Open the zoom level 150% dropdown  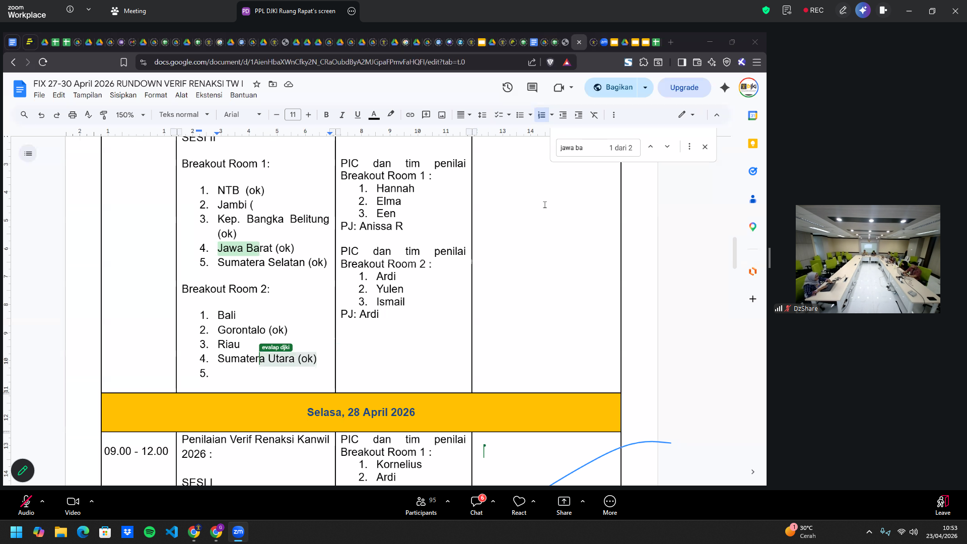coord(130,115)
